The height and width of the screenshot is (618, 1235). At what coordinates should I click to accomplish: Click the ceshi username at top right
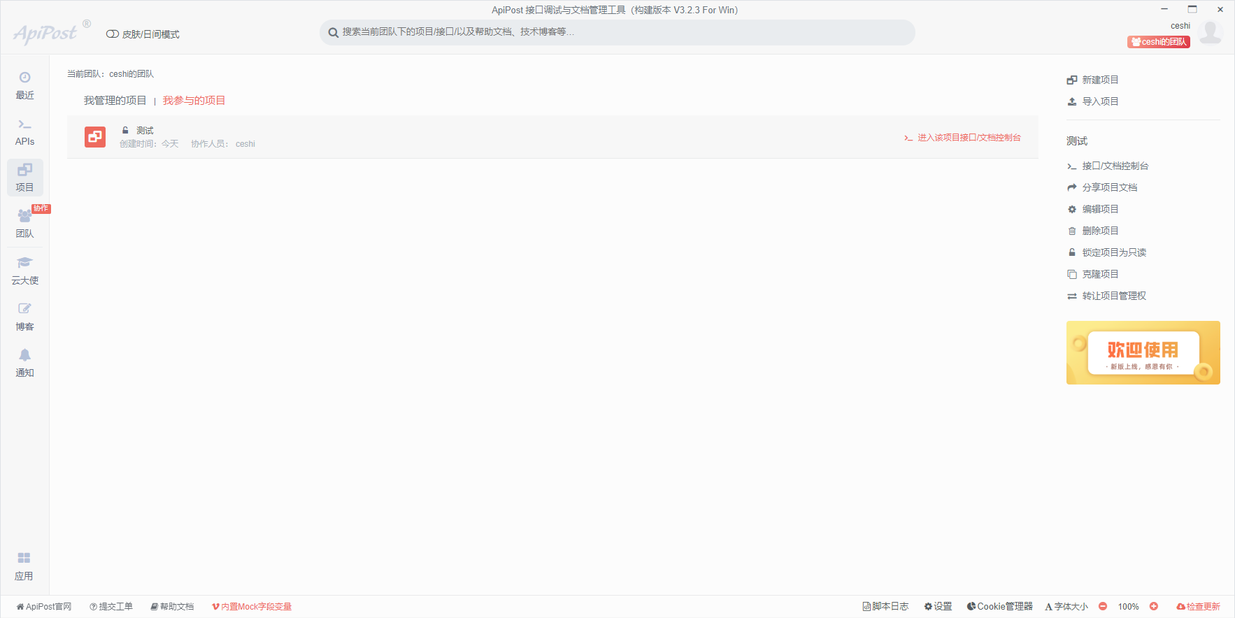click(x=1180, y=26)
